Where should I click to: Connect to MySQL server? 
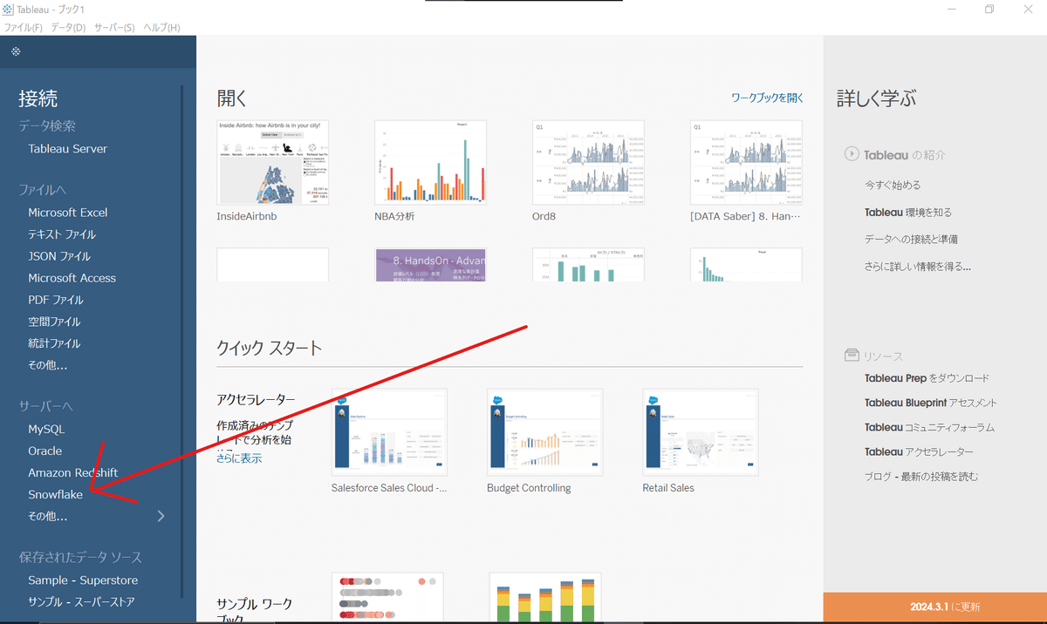[x=46, y=429]
